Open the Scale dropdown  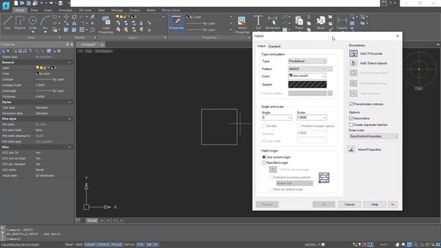click(311, 118)
